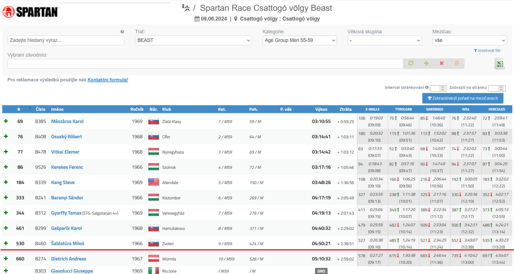Image resolution: width=514 pixels, height=274 pixels.
Task: Click Zobrazit/skrýt pořadí na mezičasech button
Action: click(x=463, y=98)
